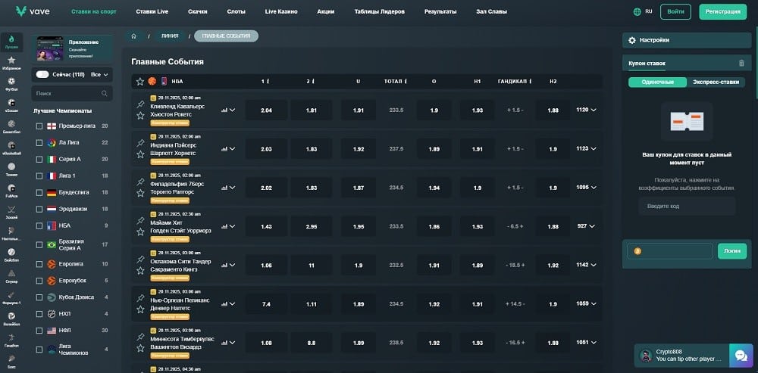758x373 pixels.
Task: Check the Эредивизи checkbox
Action: pos(39,209)
